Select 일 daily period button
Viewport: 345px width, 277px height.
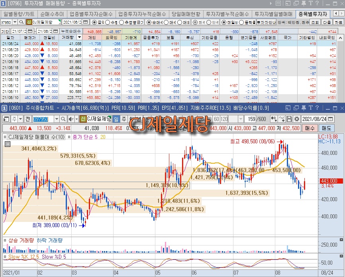pyautogui.click(x=116, y=119)
